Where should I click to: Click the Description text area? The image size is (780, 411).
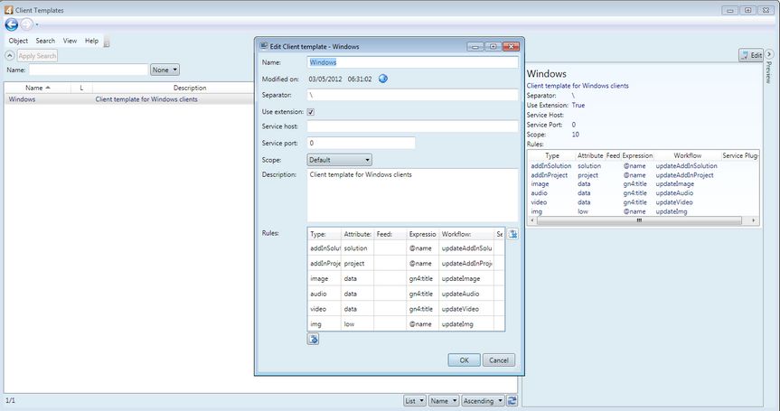(412, 195)
